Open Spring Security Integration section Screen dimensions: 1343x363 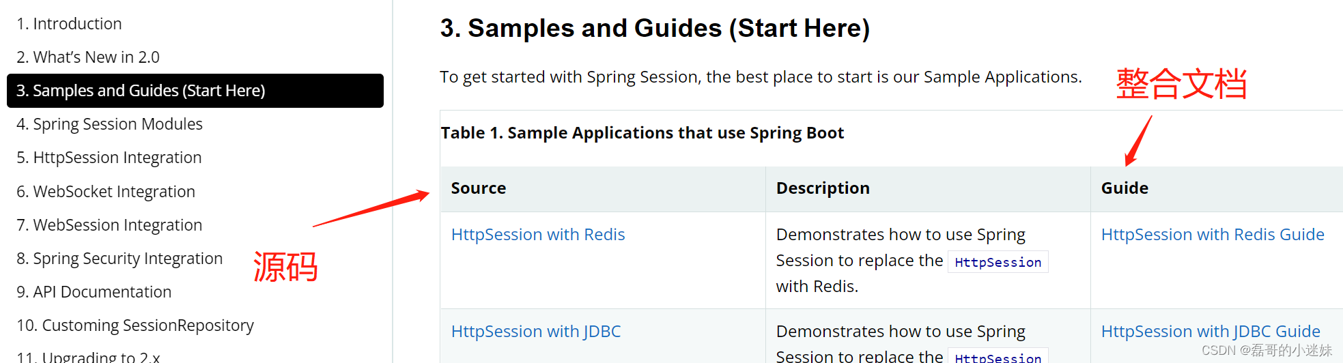[119, 259]
